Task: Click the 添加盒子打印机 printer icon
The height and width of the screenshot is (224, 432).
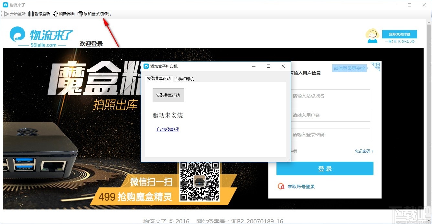Action: click(80, 14)
